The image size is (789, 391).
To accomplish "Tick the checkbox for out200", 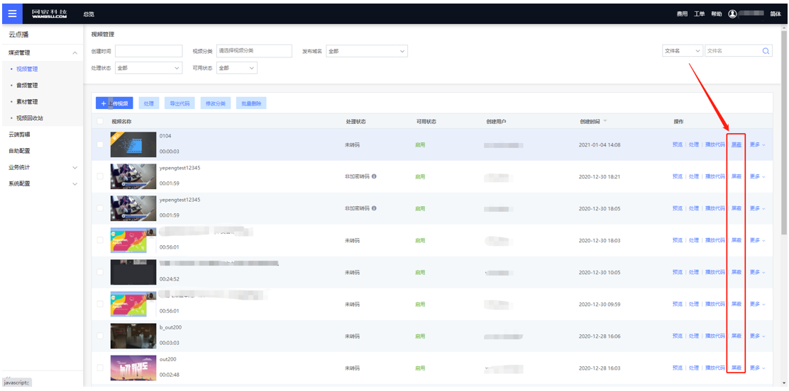I will [100, 368].
